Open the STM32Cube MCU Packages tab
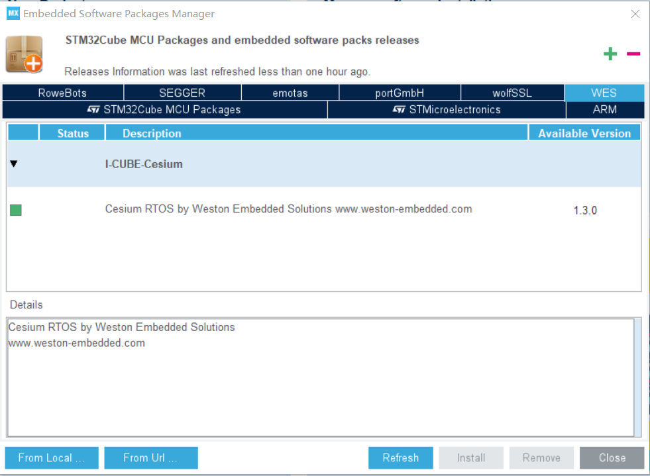 (165, 110)
